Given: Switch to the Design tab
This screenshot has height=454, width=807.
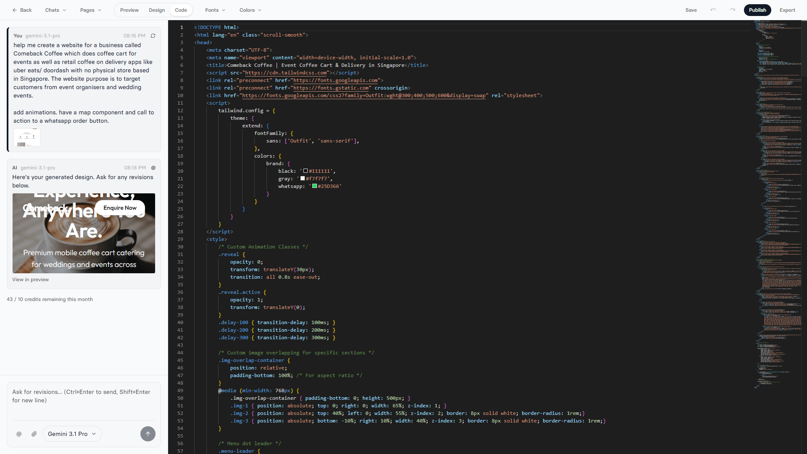Looking at the screenshot, I should 156,10.
